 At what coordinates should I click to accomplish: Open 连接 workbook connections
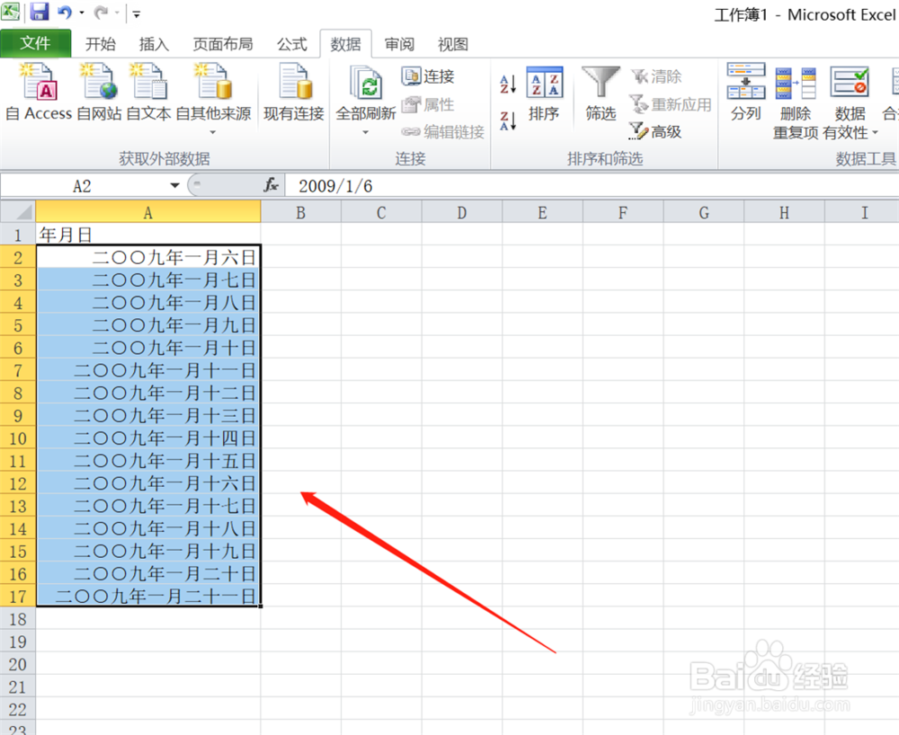428,75
